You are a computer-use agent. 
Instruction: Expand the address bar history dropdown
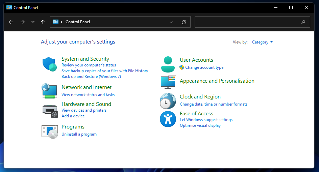[x=172, y=22]
